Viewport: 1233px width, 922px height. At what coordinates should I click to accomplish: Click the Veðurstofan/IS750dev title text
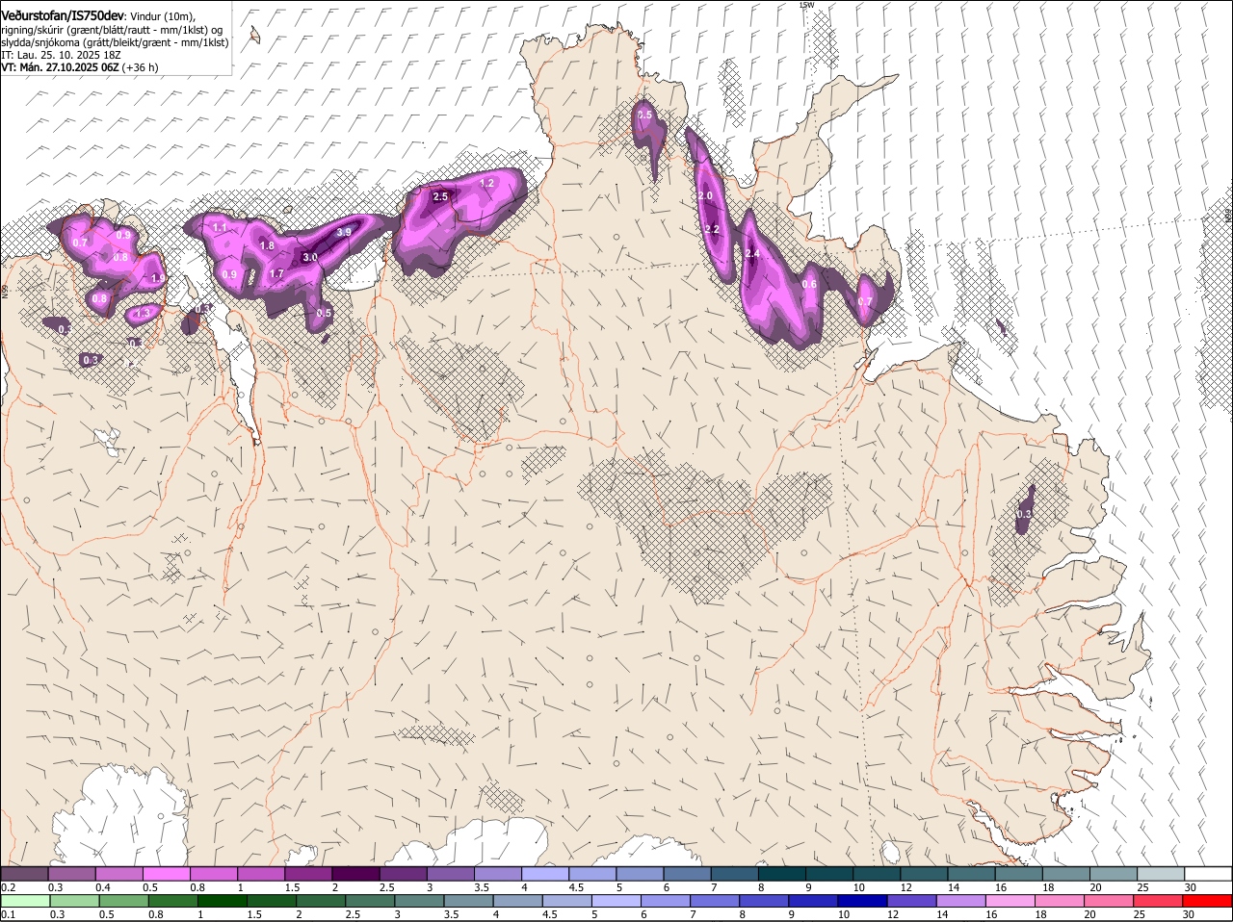click(63, 15)
